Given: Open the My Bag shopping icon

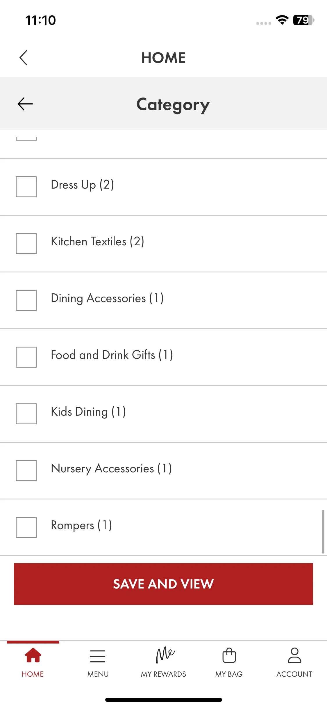Looking at the screenshot, I should (229, 655).
